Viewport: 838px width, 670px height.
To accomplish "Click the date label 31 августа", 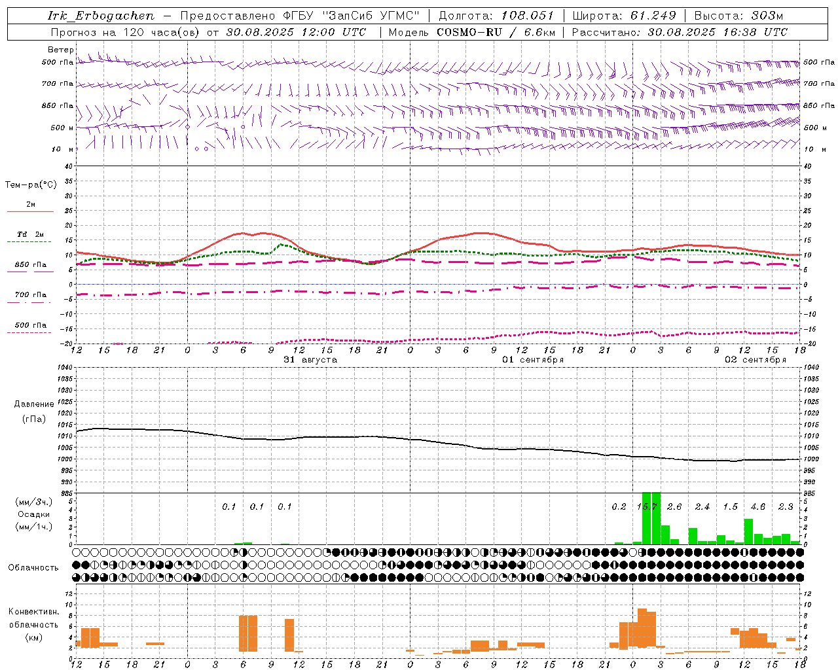I will click(310, 360).
